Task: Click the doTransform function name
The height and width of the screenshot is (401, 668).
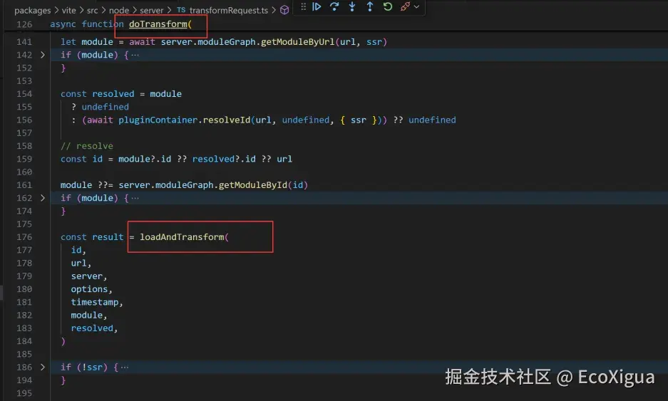Action: pyautogui.click(x=158, y=24)
